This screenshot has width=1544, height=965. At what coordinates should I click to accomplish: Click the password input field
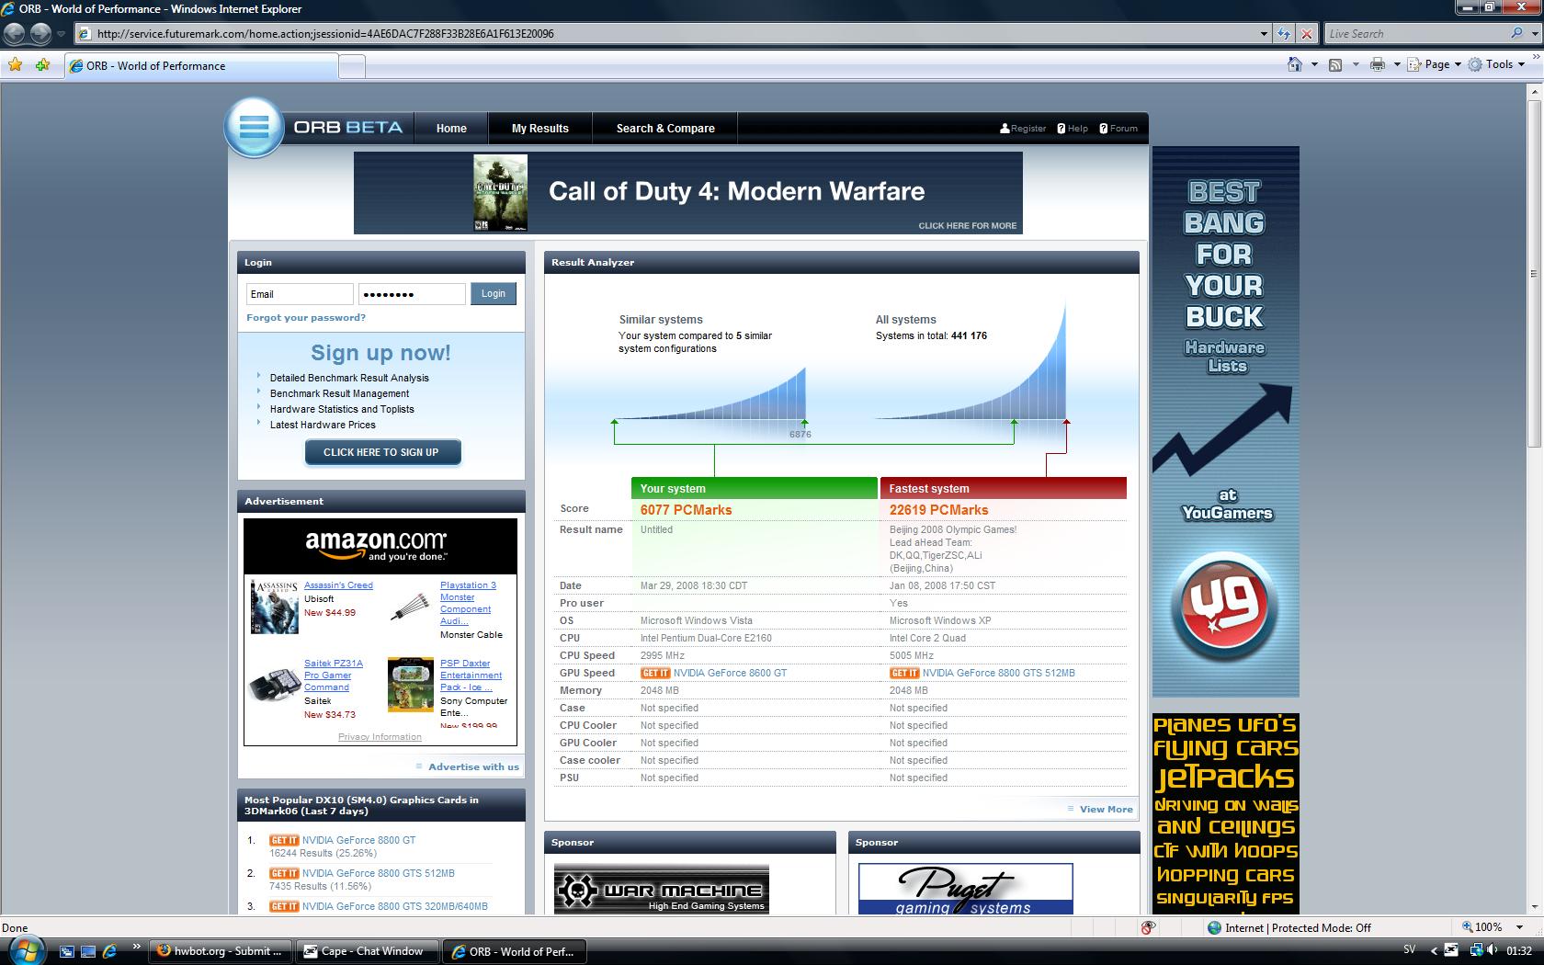tap(412, 294)
